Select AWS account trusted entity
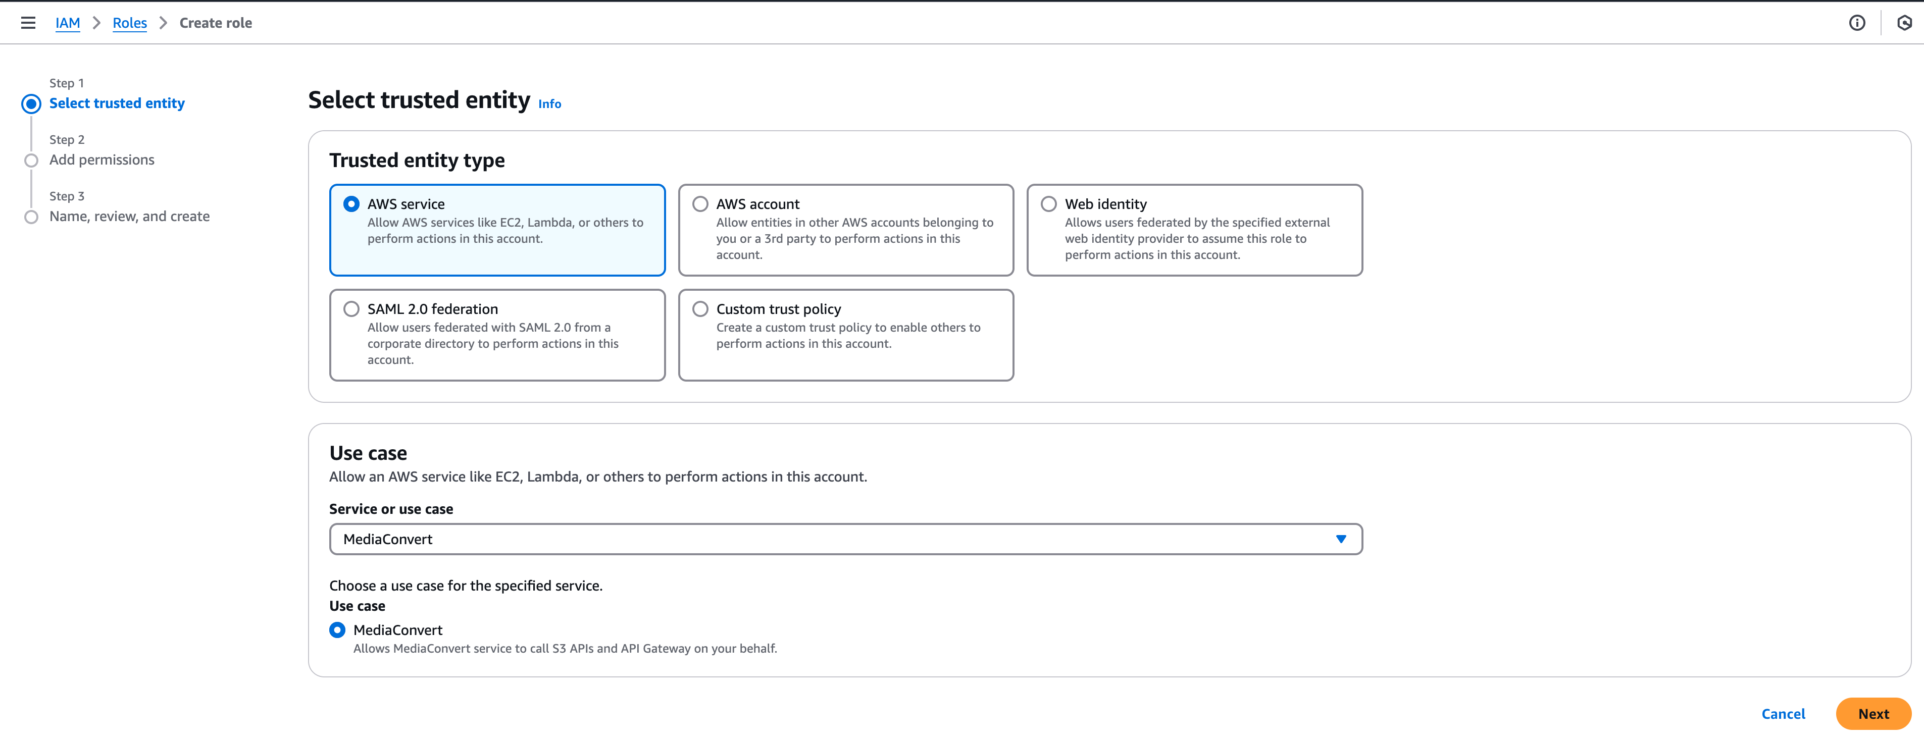This screenshot has height=741, width=1924. click(700, 204)
